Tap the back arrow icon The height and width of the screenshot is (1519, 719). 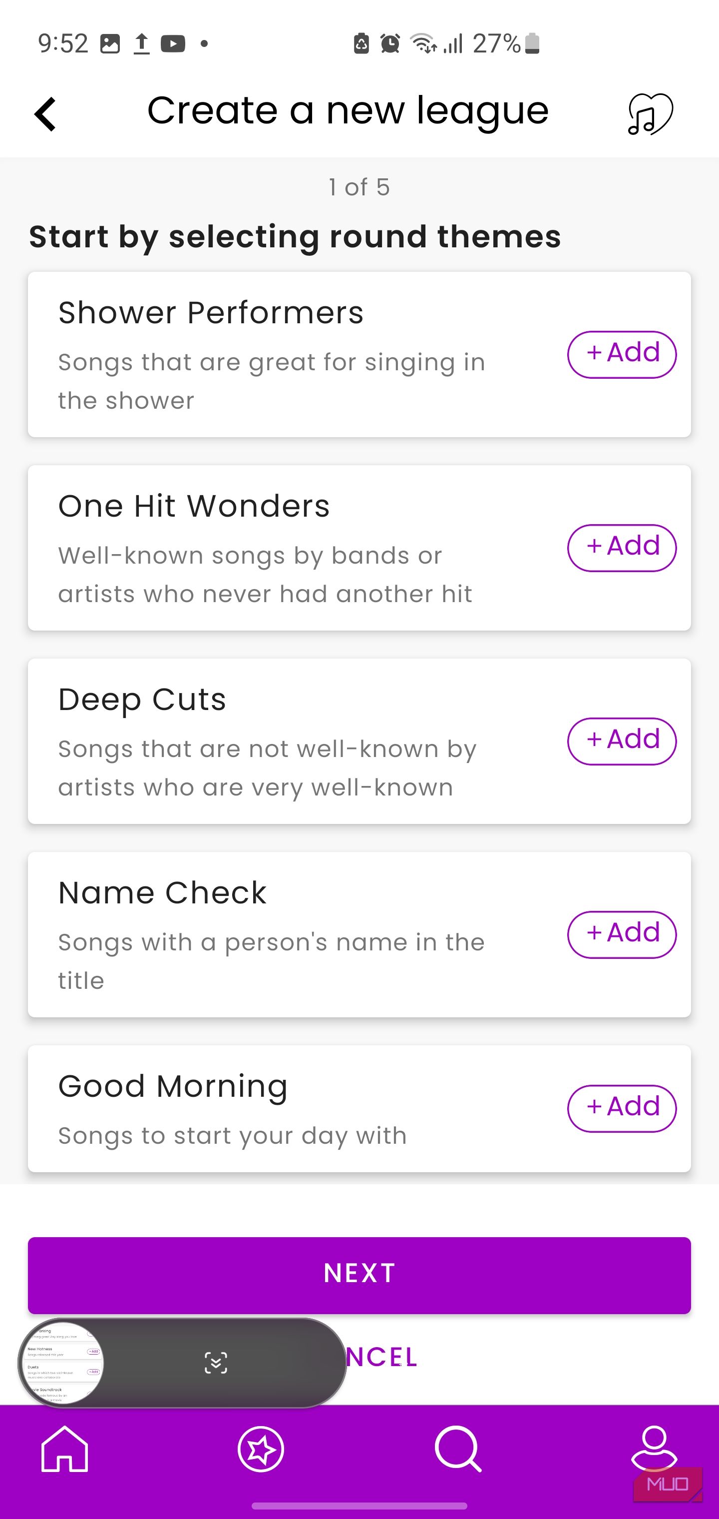tap(45, 114)
